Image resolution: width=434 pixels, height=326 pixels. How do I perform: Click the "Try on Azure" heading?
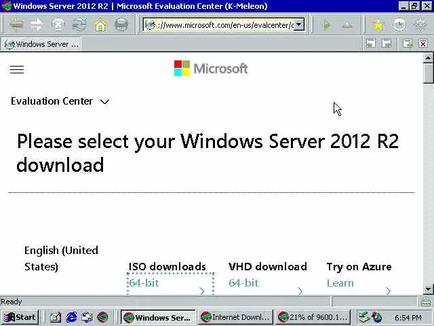359,267
